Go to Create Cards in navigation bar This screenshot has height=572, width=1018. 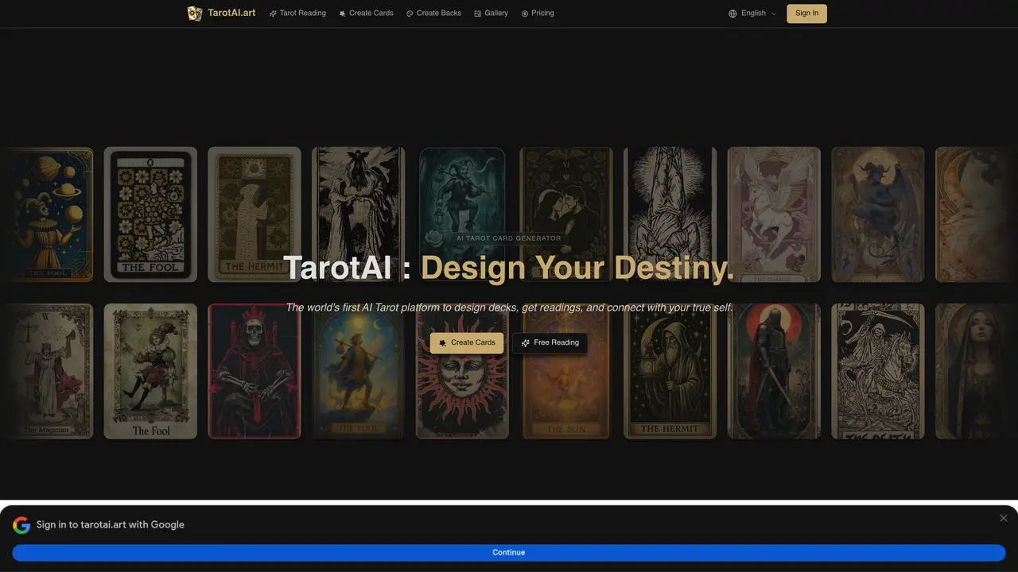(x=366, y=14)
